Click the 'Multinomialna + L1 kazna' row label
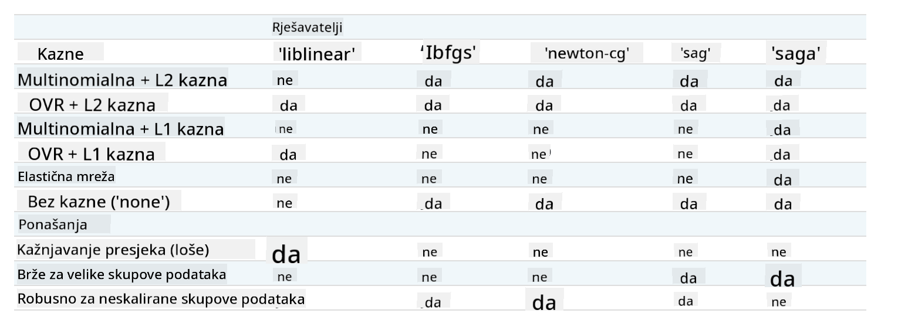The width and height of the screenshot is (898, 327). click(x=120, y=129)
